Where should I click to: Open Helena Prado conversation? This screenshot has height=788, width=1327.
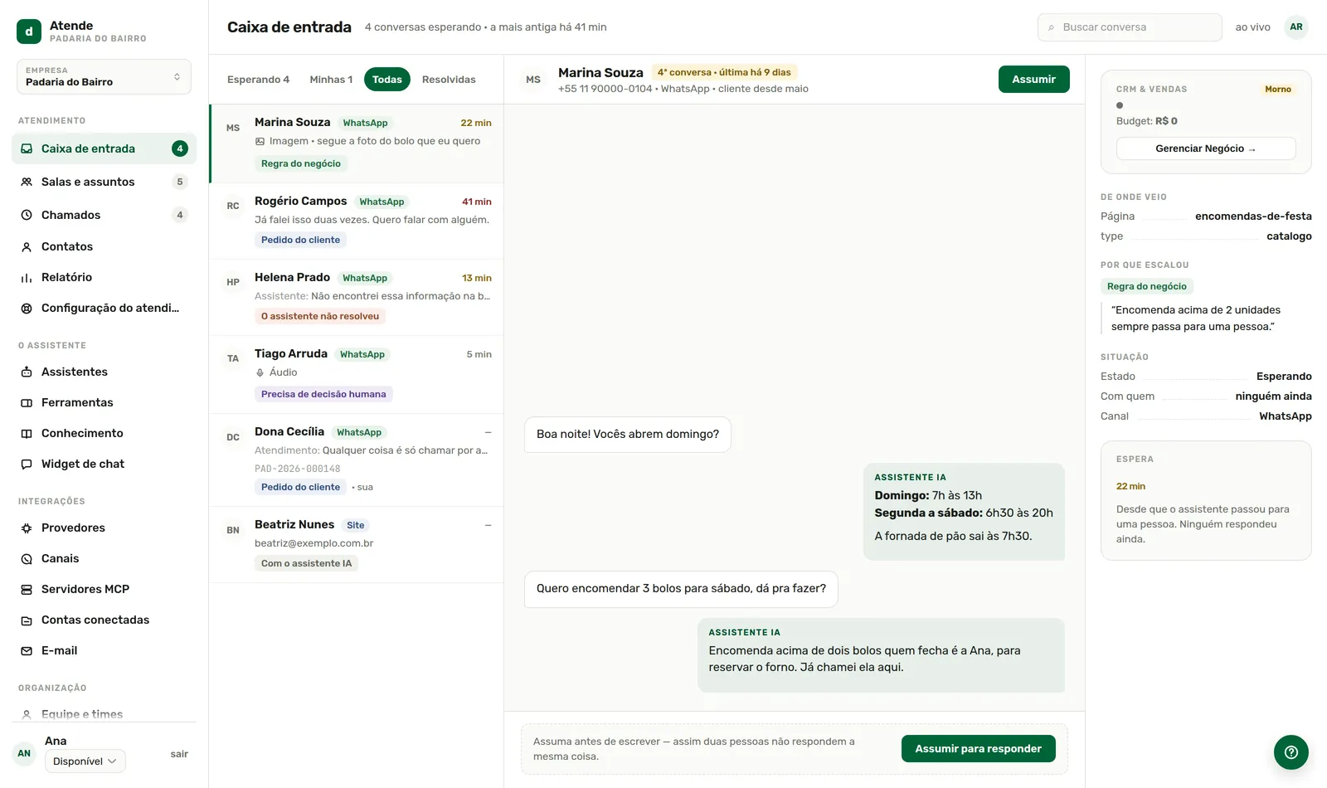(x=357, y=297)
